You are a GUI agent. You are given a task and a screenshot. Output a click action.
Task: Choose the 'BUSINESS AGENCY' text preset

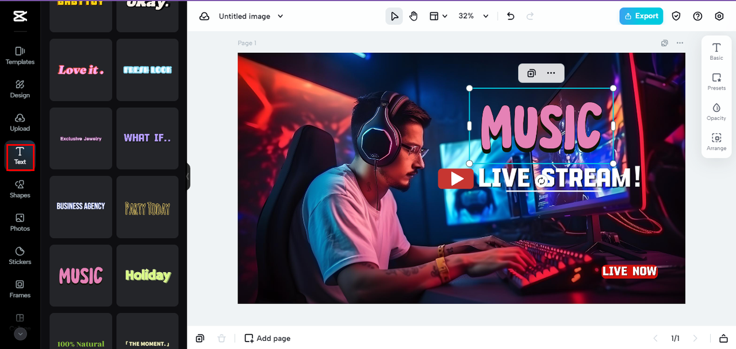pos(80,207)
